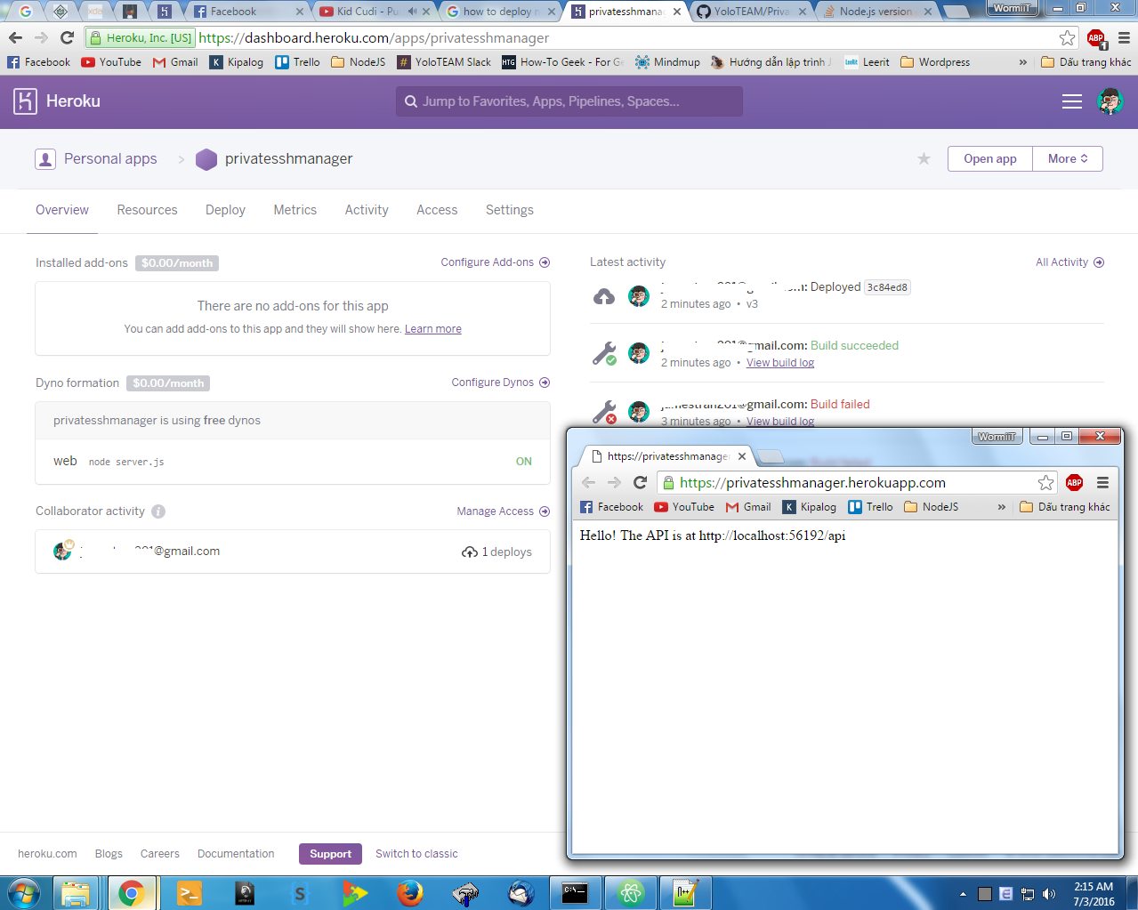
Task: Switch to the Facebook browser tab
Action: pos(247,12)
